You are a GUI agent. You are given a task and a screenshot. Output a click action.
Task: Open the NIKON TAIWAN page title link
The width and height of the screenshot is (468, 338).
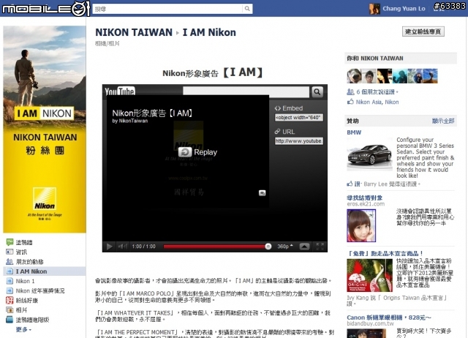click(134, 32)
